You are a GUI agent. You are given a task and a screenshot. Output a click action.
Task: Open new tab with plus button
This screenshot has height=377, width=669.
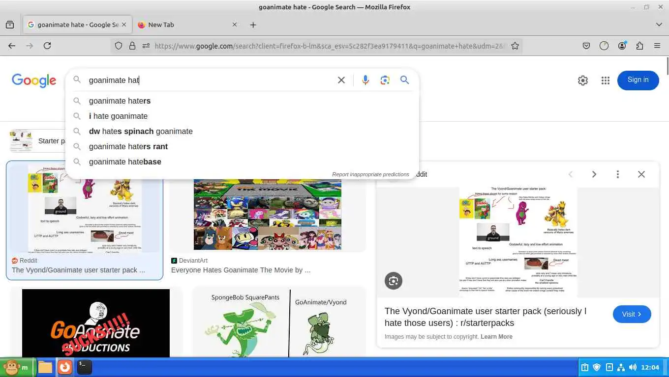pyautogui.click(x=253, y=25)
